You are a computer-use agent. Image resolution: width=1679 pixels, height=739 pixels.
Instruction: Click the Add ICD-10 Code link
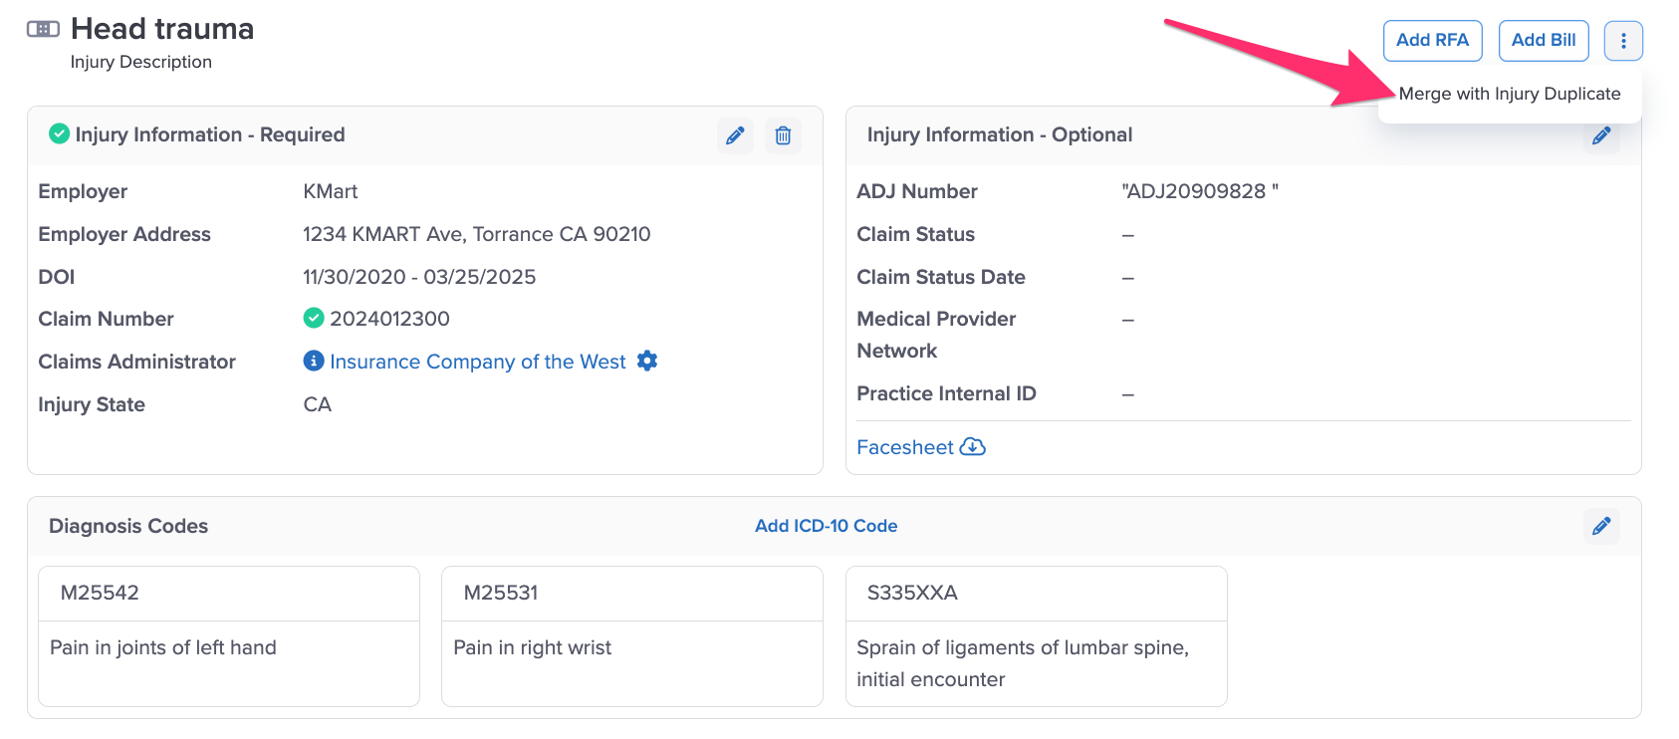[x=827, y=526]
